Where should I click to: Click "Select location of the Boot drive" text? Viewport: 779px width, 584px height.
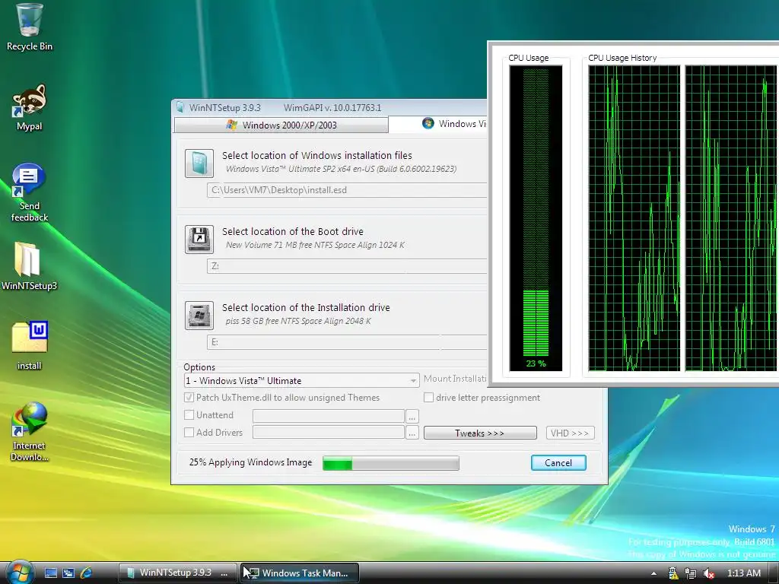[x=293, y=231]
